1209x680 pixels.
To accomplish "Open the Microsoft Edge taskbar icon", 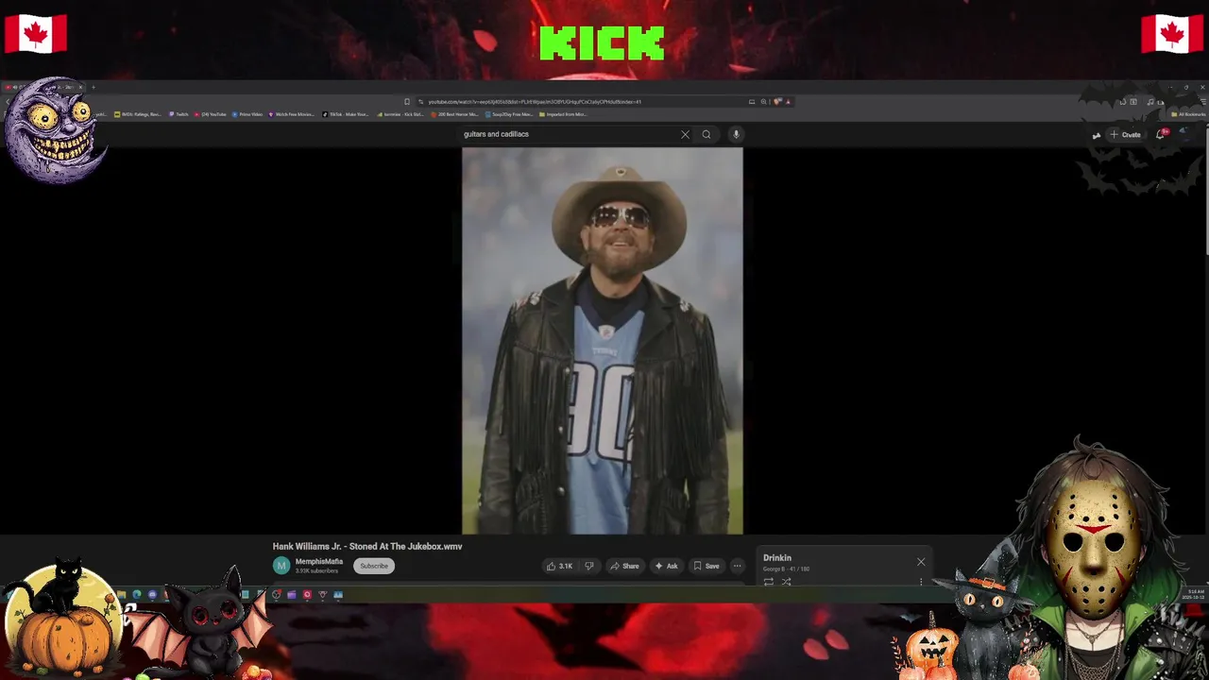I will click(137, 595).
